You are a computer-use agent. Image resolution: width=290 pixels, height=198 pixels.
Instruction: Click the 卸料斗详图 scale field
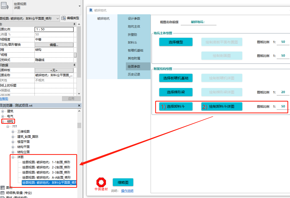[x=283, y=106]
